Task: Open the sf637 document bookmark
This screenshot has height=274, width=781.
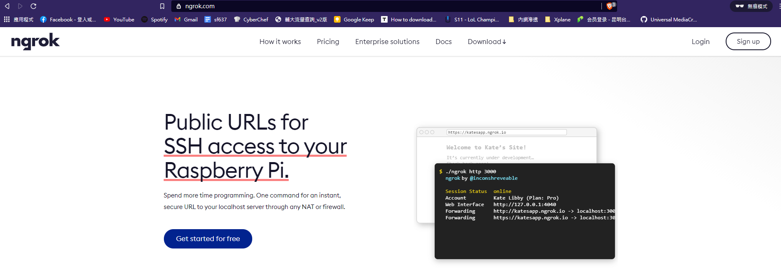Action: 215,19
